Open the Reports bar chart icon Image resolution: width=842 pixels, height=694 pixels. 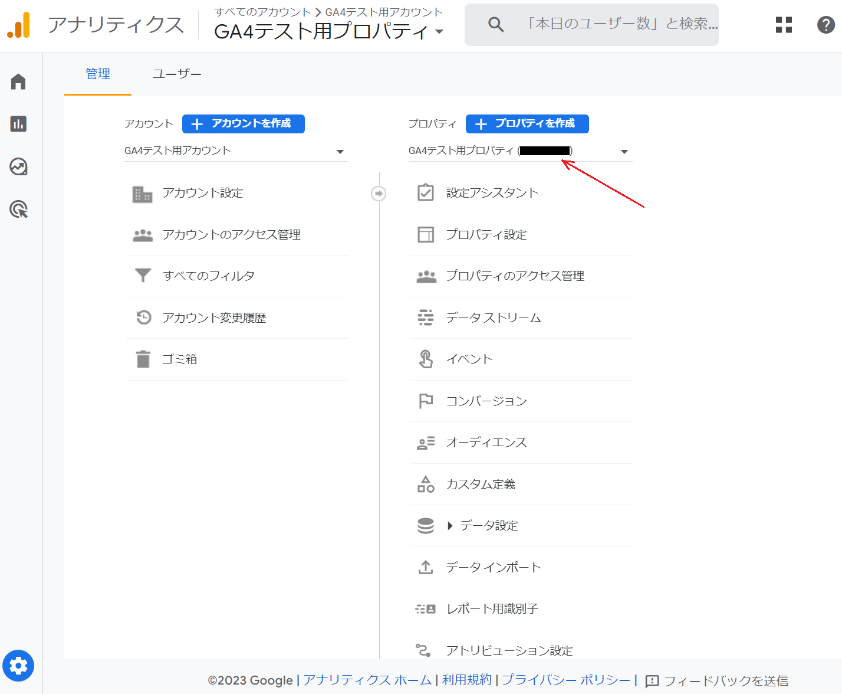click(x=18, y=124)
